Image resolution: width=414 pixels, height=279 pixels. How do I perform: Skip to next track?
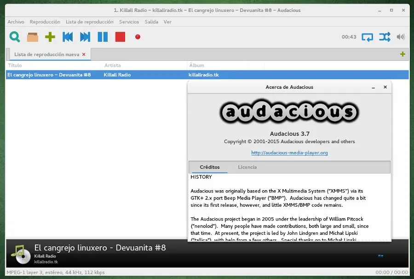click(85, 37)
